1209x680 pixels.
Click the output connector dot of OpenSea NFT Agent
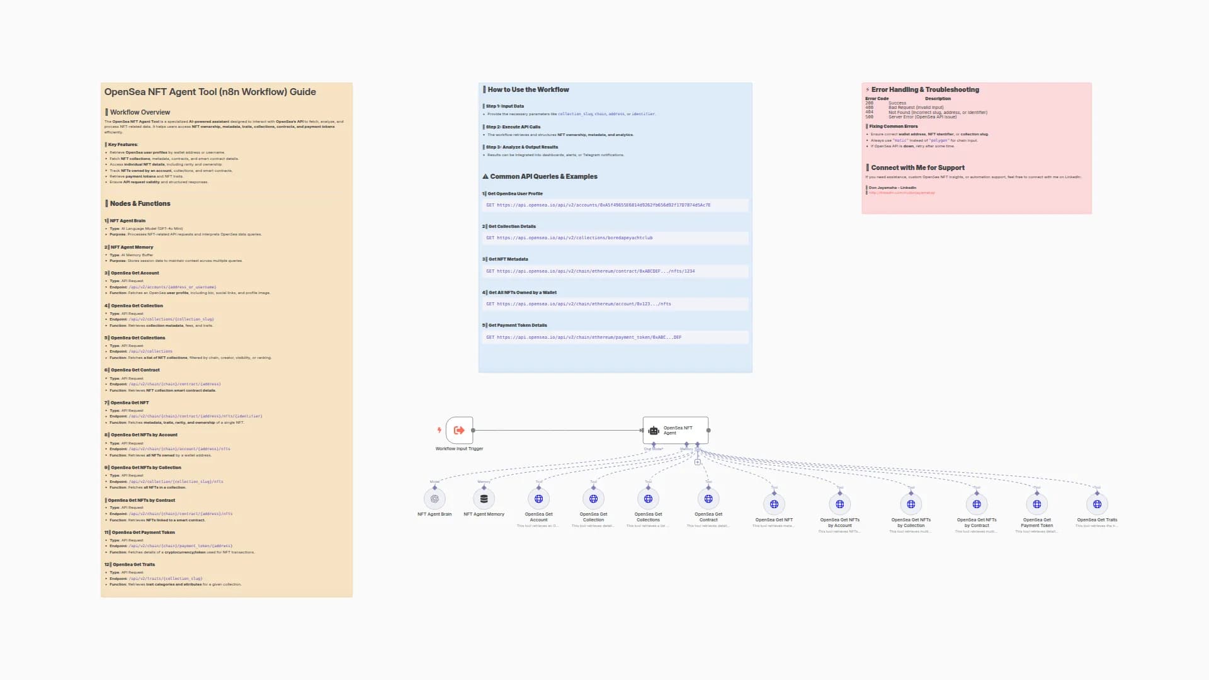pyautogui.click(x=708, y=431)
